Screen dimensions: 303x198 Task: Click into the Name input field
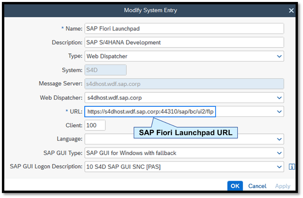tap(184, 28)
